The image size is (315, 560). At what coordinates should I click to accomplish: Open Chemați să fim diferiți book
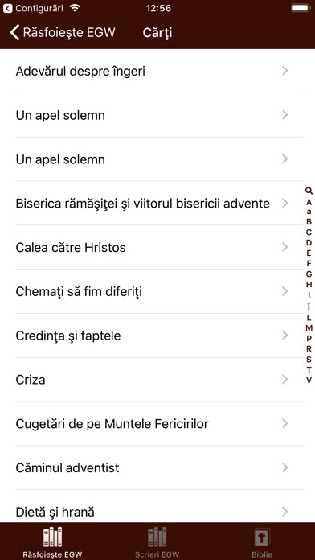click(159, 291)
